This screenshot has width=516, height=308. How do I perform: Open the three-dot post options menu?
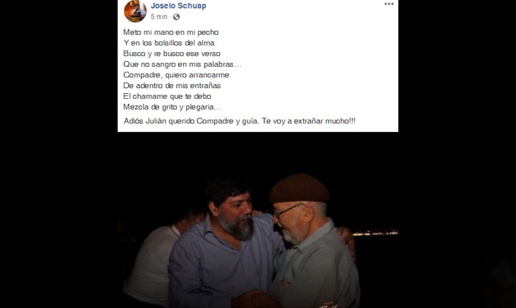coord(389,4)
